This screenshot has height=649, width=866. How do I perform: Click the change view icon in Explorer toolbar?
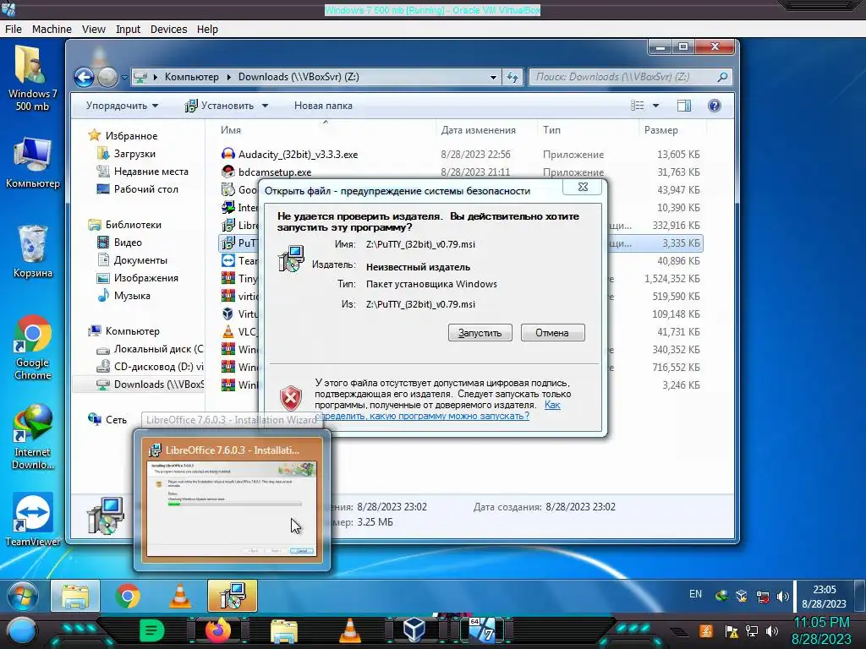pos(638,106)
